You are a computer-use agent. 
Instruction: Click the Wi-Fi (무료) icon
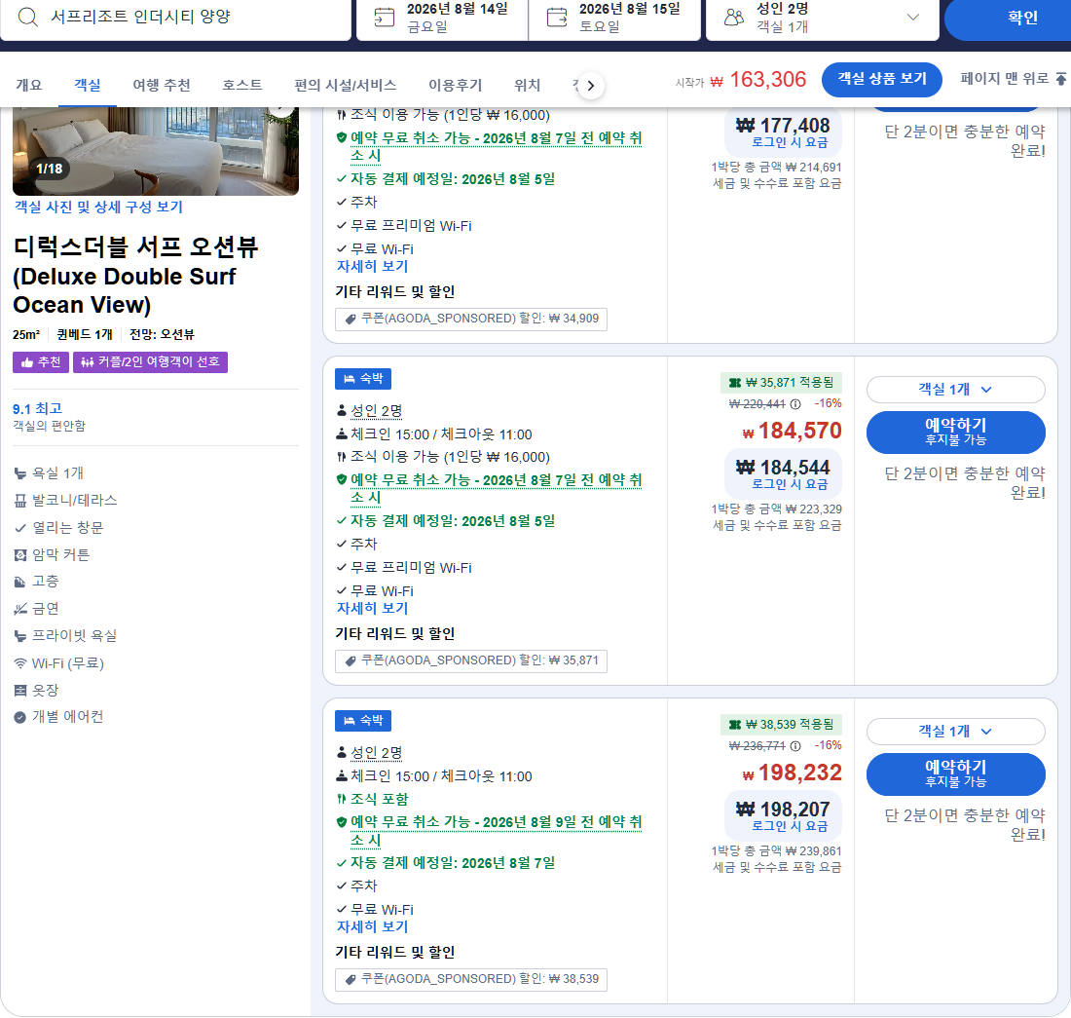tap(20, 663)
